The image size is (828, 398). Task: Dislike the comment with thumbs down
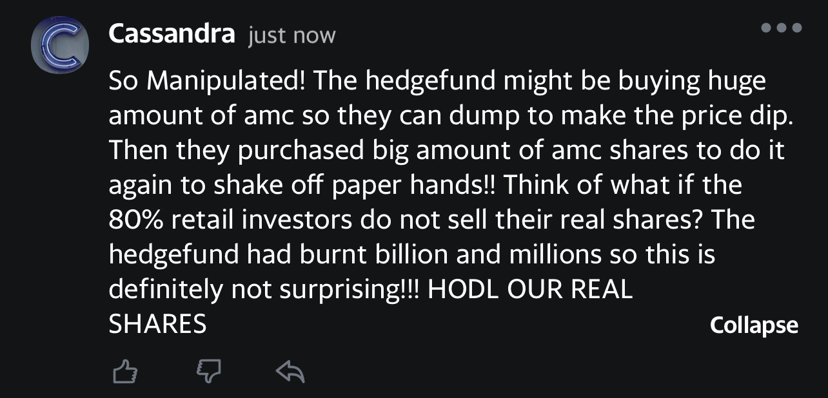pos(208,370)
